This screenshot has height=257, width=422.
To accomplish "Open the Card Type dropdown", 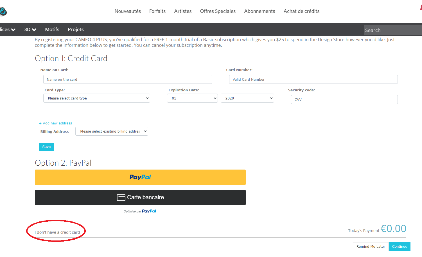I will [x=96, y=98].
